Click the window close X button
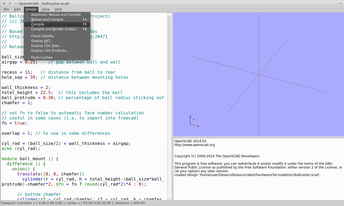Image resolution: width=344 pixels, height=206 pixels. click(x=4, y=3)
